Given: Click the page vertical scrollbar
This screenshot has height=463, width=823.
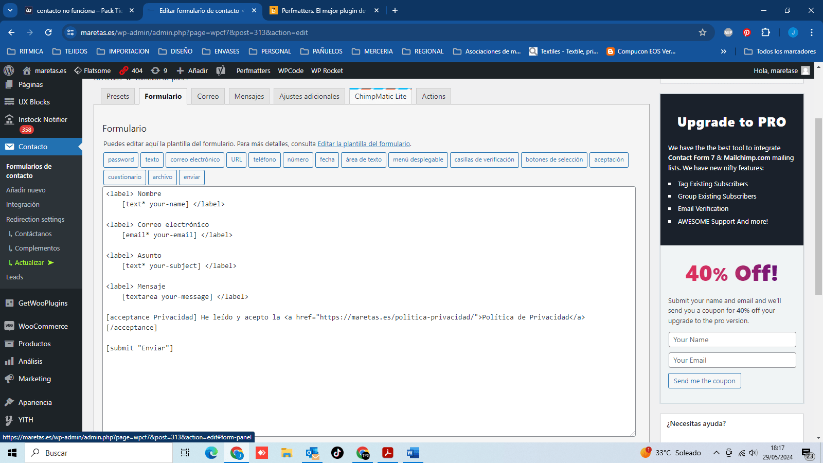Looking at the screenshot, I should [818, 206].
